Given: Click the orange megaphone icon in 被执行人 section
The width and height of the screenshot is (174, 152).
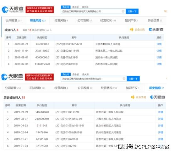Looking at the screenshot, I should tap(132, 30).
